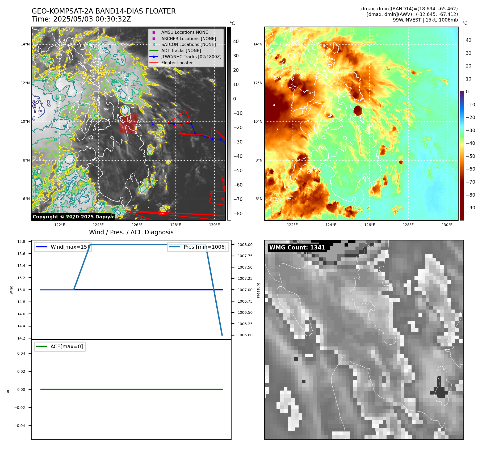Click the 'WMG Count: 1341' label

click(297, 248)
